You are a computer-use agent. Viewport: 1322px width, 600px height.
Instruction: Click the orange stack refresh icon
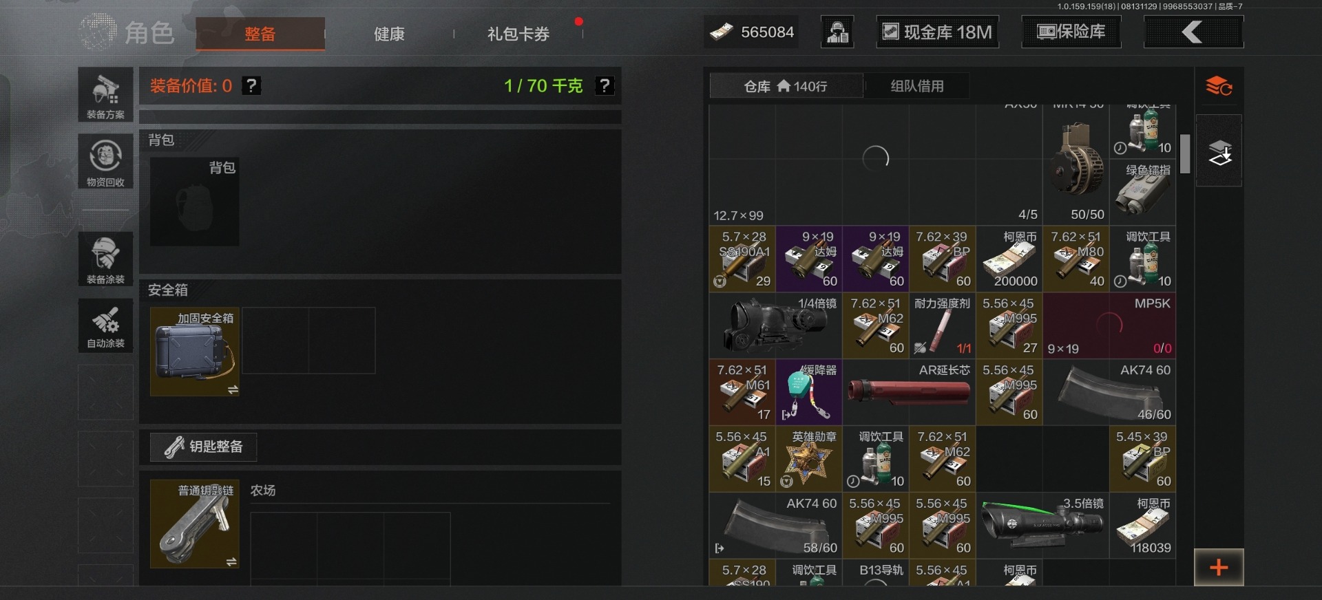(1219, 86)
